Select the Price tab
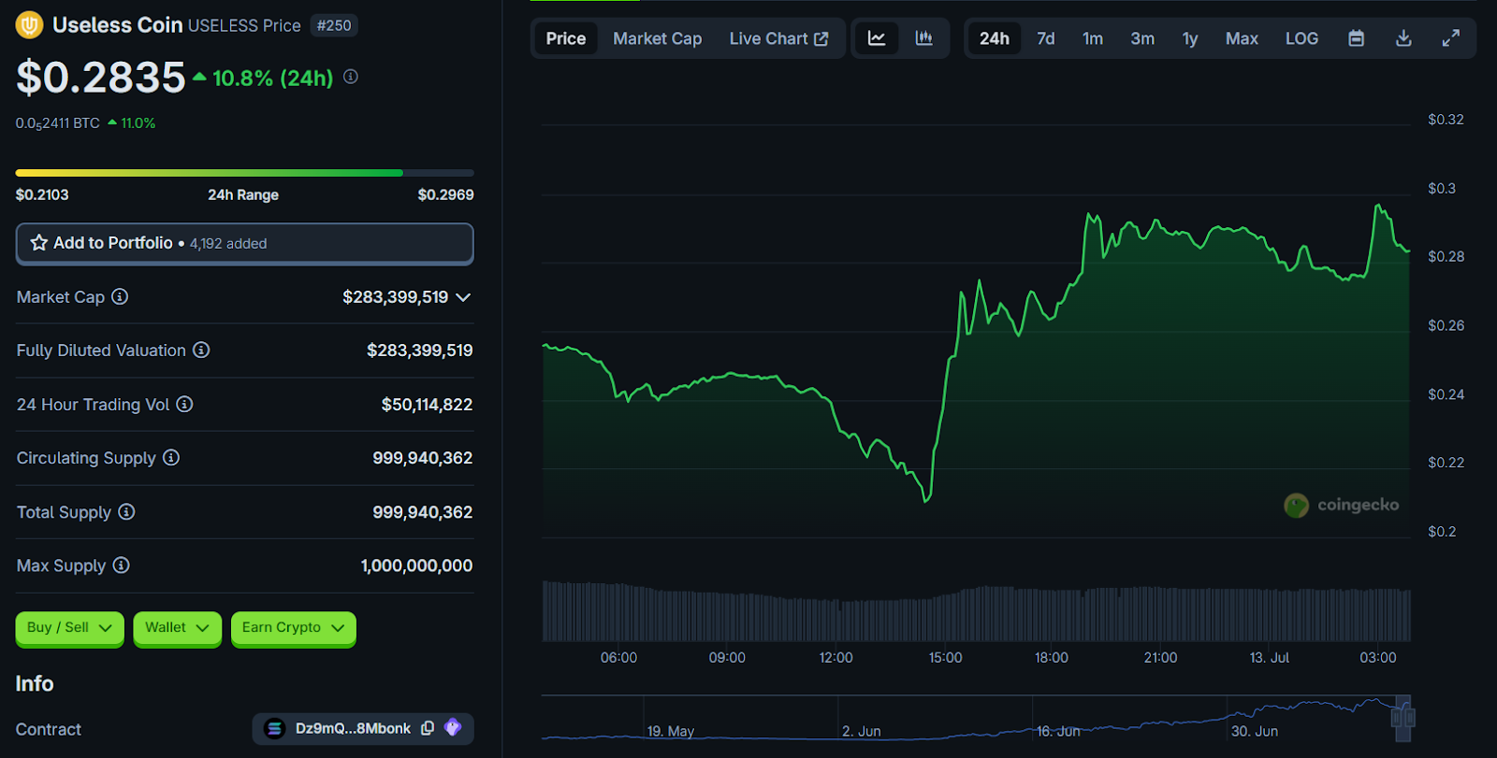Screen dimensions: 1497x758 (566, 38)
